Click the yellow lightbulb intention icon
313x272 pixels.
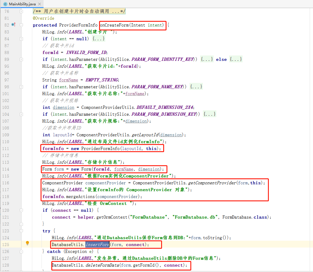(27, 243)
